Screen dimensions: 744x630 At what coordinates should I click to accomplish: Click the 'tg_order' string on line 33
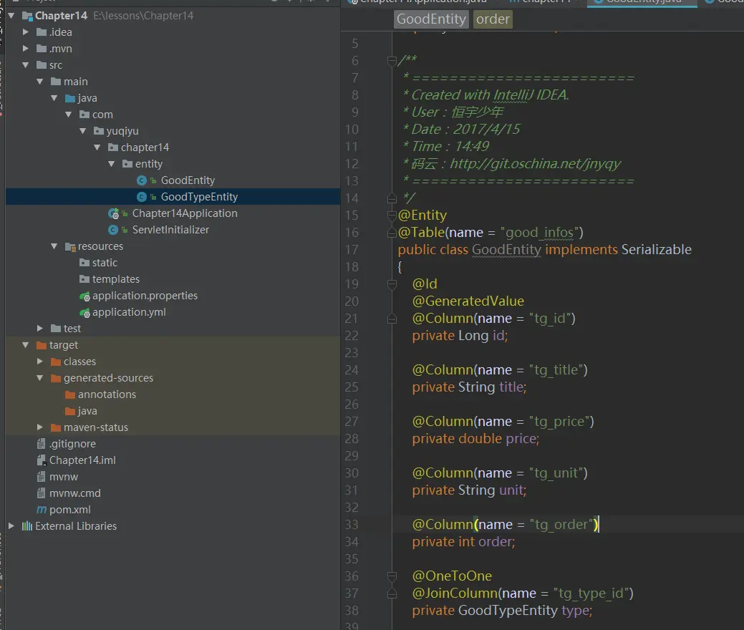pos(562,524)
